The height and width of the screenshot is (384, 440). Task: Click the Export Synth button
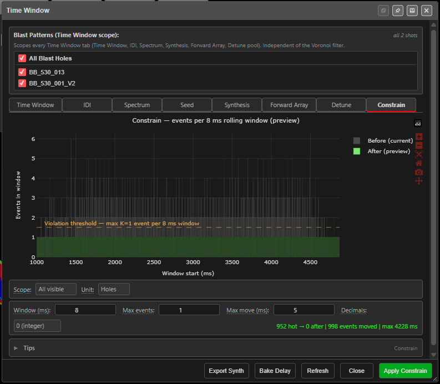tap(226, 371)
